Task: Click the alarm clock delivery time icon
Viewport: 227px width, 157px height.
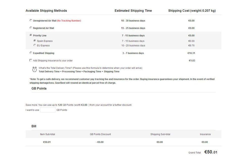Action: (35, 70)
